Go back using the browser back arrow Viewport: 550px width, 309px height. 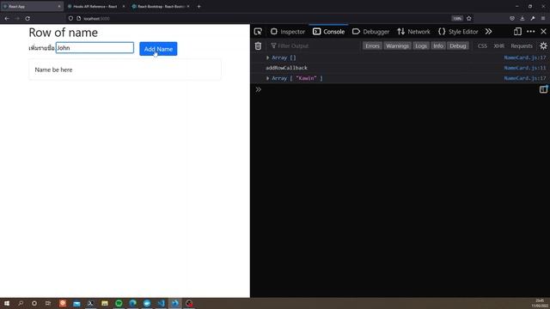coord(7,18)
